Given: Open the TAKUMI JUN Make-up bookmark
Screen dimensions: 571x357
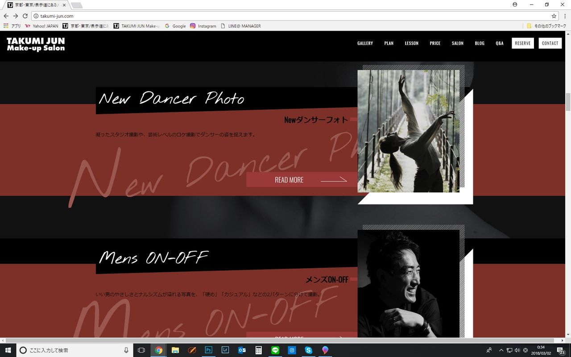Looking at the screenshot, I should tap(137, 26).
